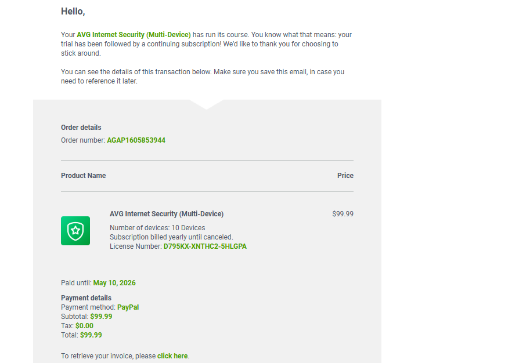
Task: Click the Payment details heading
Action: (x=86, y=298)
